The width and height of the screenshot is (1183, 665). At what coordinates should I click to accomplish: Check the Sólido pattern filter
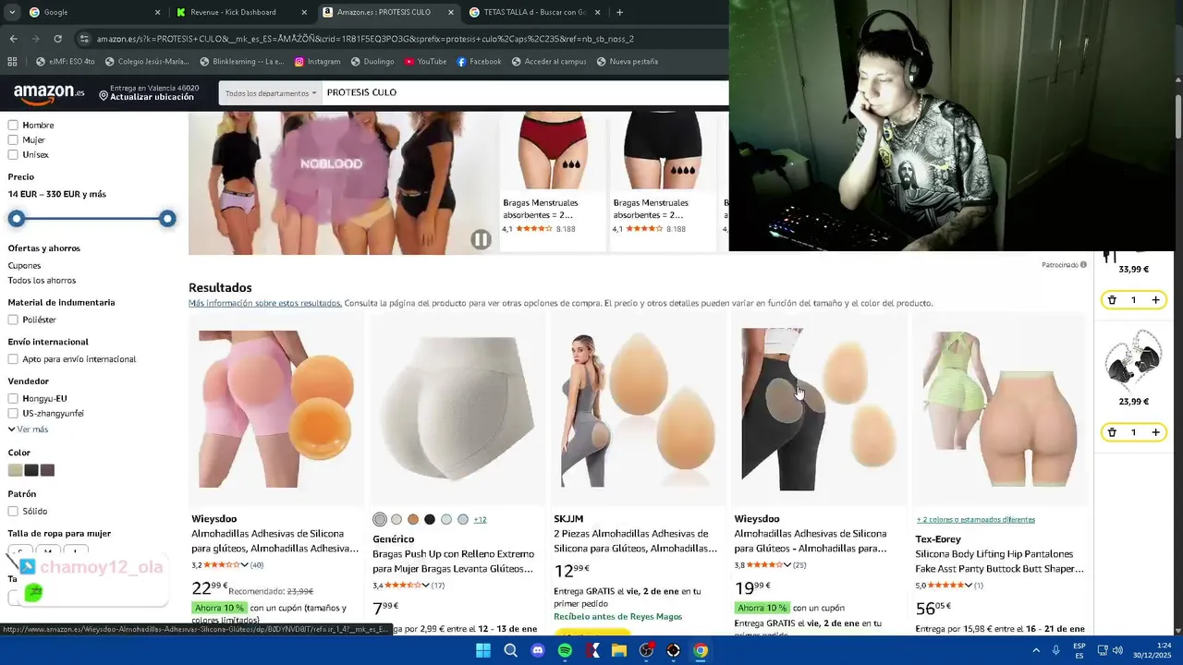coord(13,511)
